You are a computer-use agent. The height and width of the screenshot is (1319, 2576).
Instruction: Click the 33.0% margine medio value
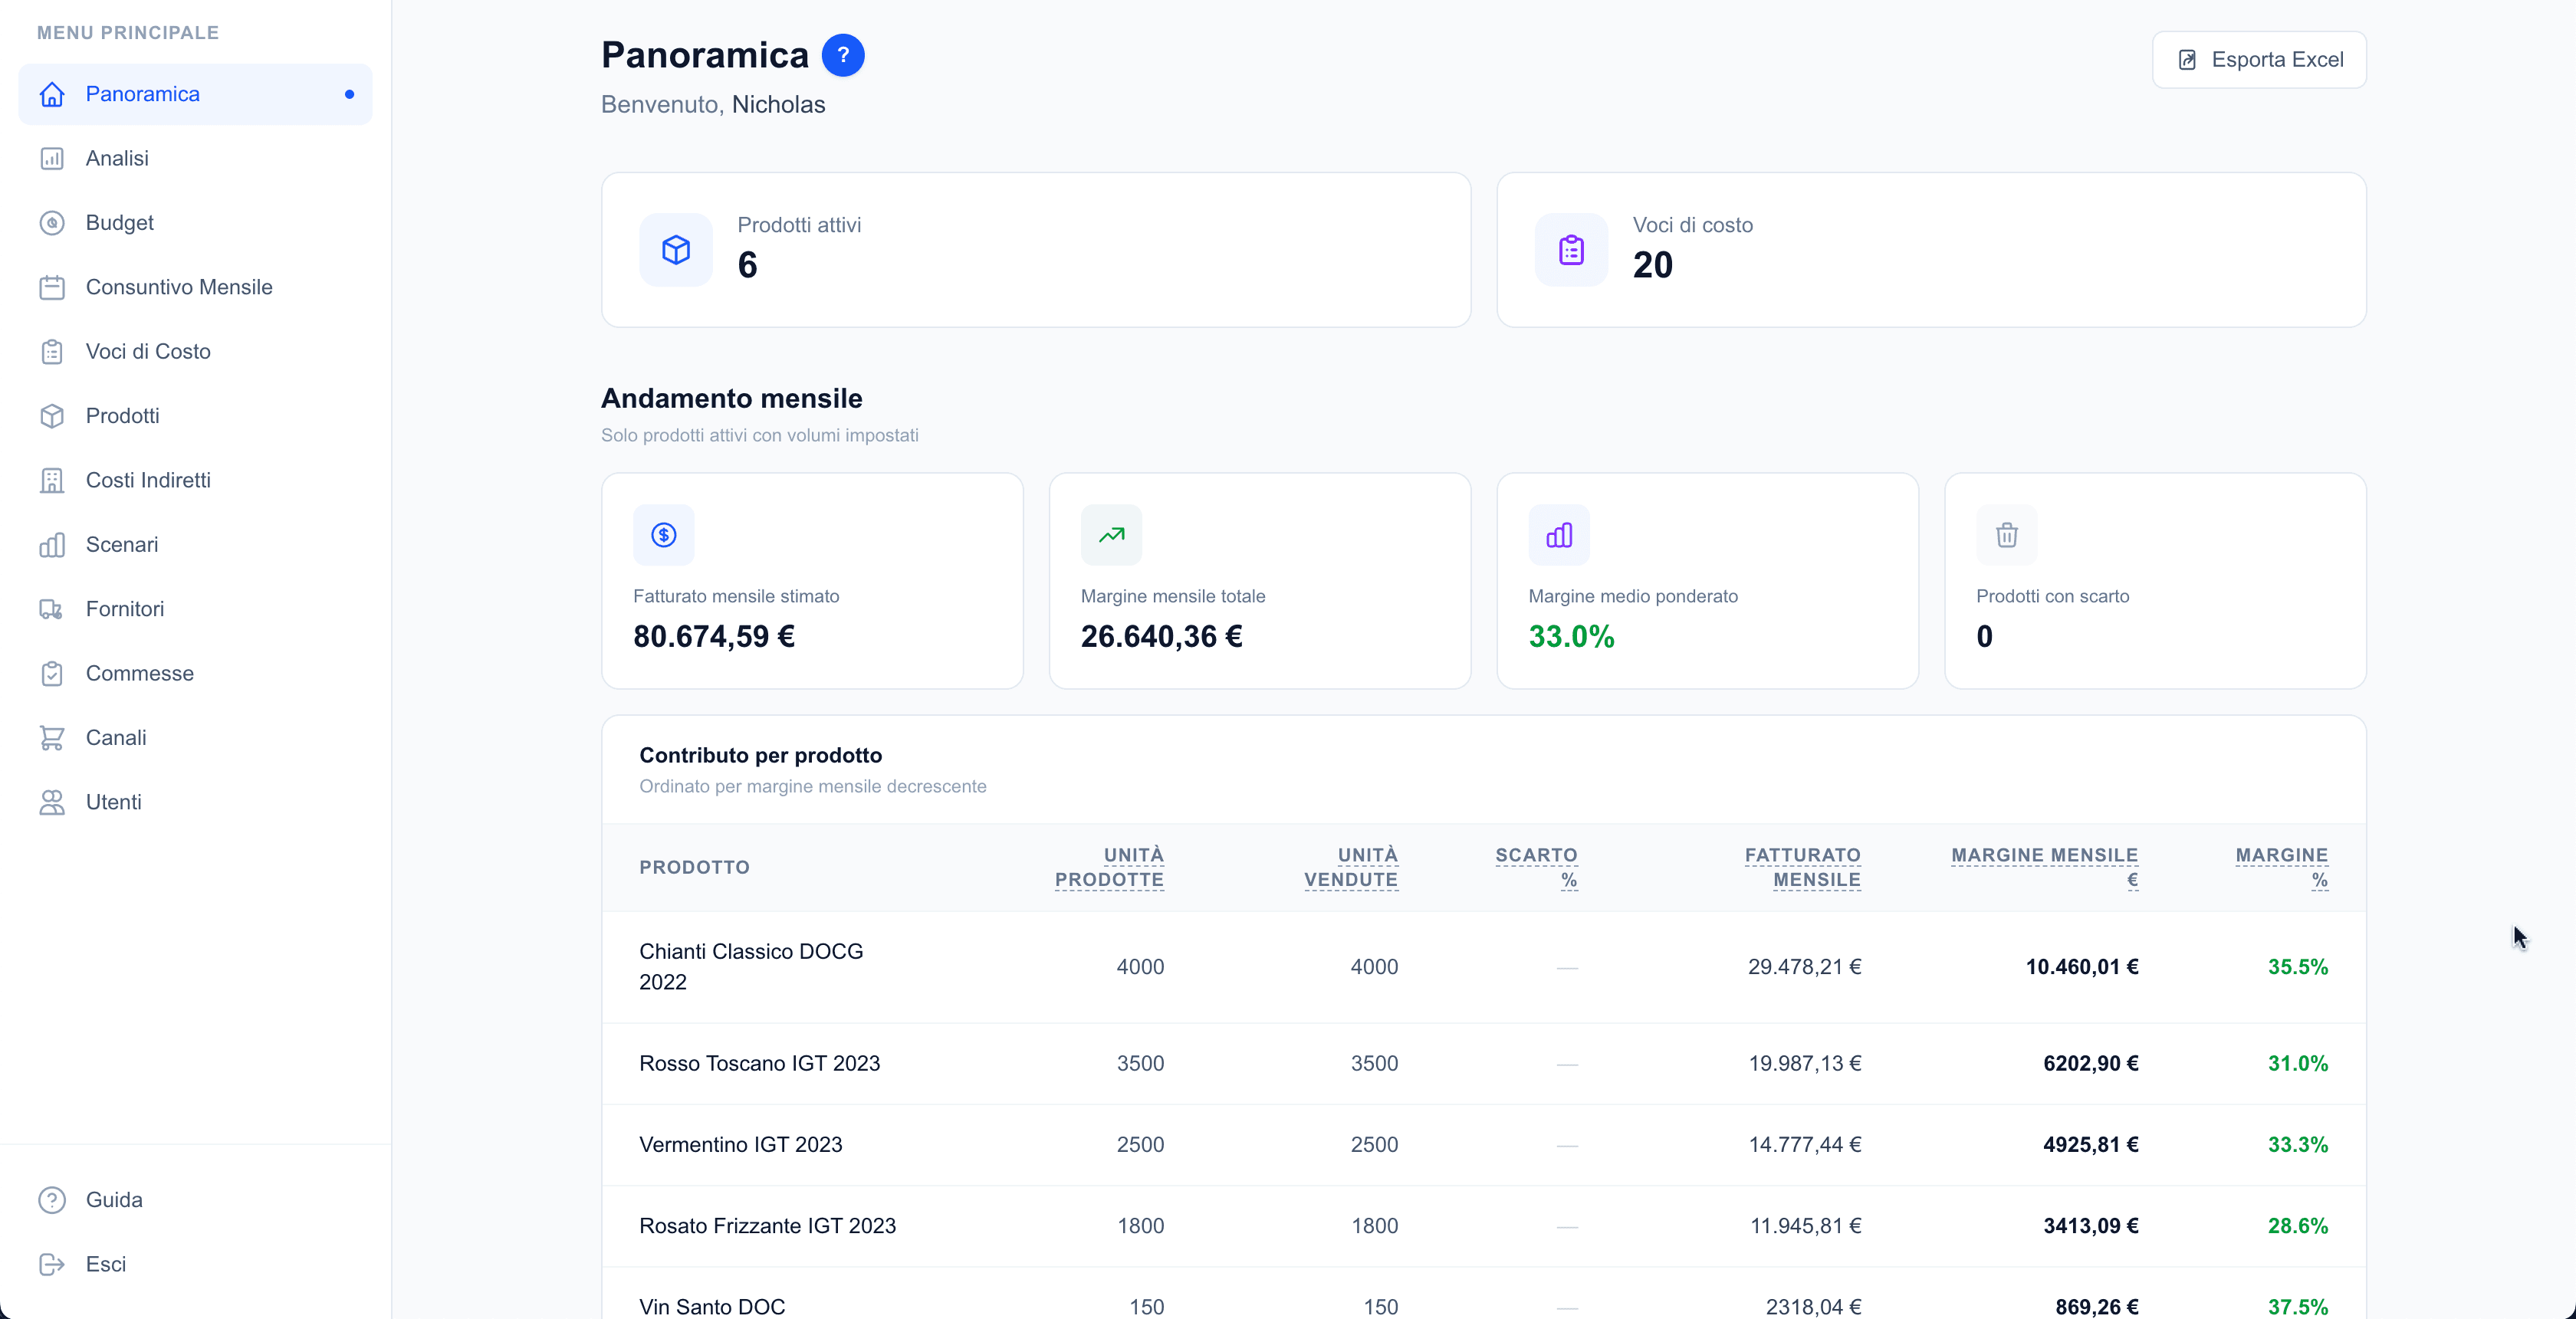point(1571,637)
